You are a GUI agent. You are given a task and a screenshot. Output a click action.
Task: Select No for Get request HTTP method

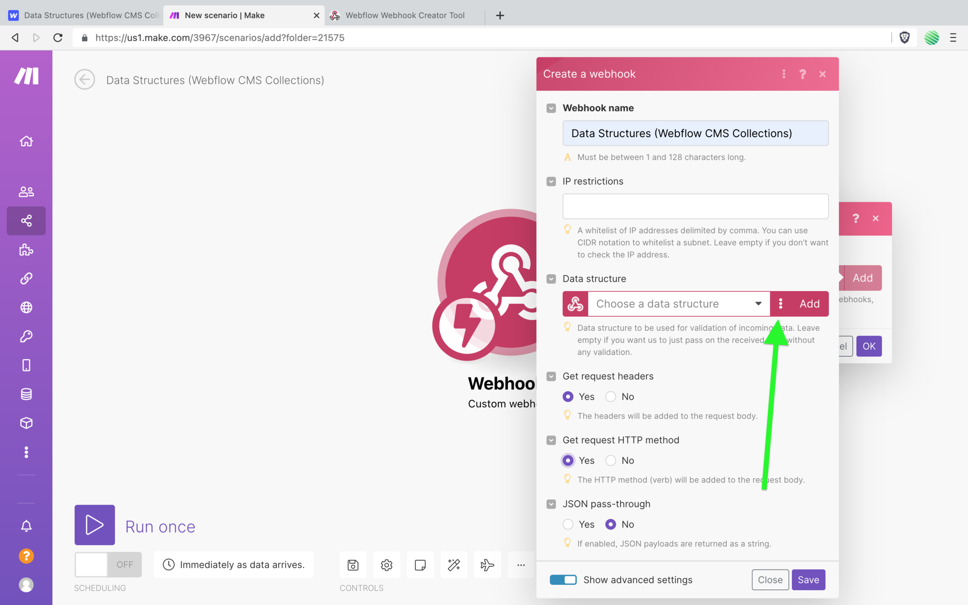click(610, 460)
